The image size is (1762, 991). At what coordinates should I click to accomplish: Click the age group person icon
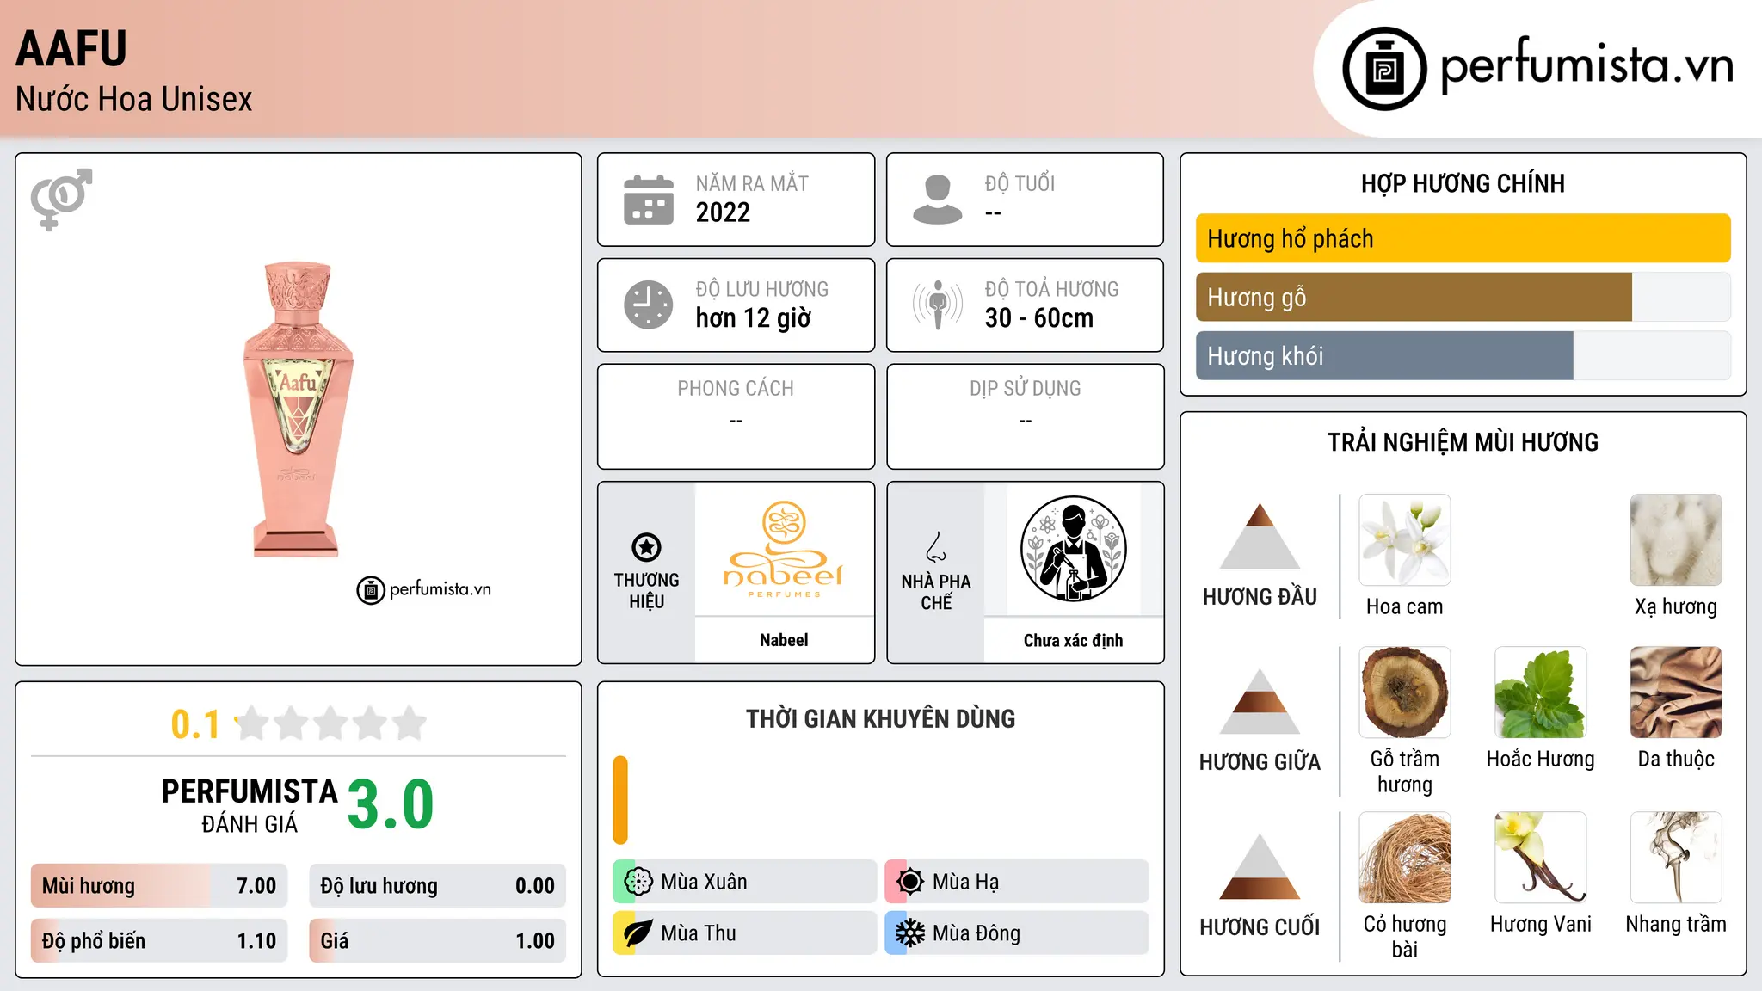[938, 200]
